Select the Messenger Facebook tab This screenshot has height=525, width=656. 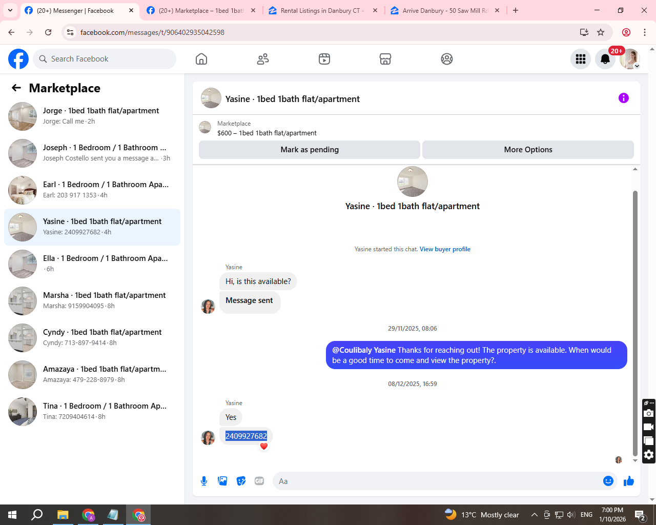[79, 10]
